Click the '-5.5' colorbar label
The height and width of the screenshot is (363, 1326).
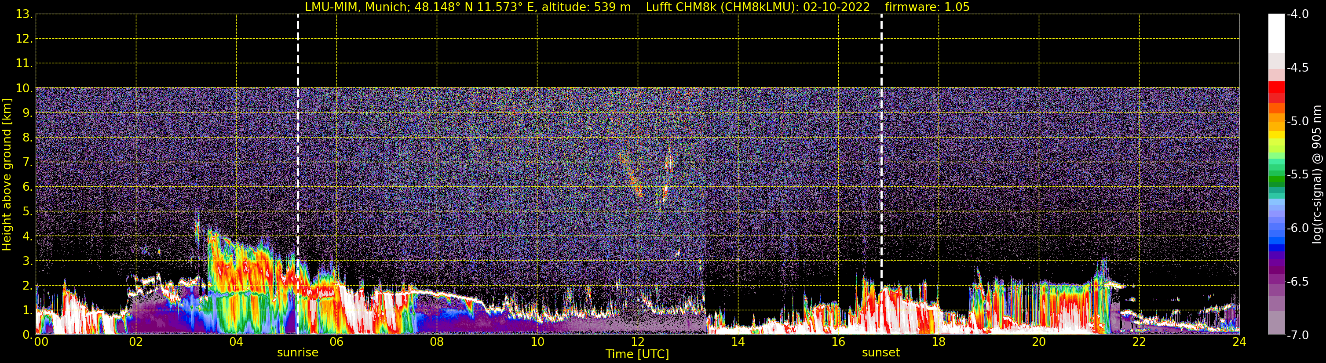(x=1298, y=175)
